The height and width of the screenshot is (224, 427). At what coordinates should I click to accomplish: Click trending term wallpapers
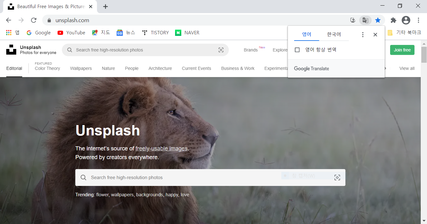coord(123,195)
